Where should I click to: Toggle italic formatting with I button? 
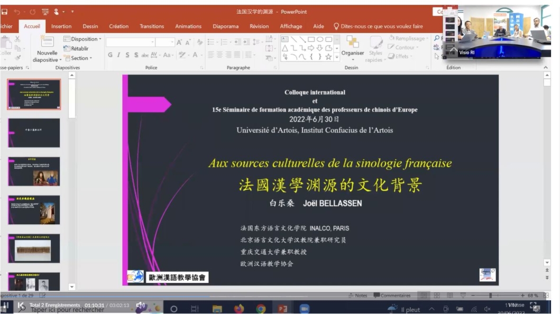pos(118,55)
